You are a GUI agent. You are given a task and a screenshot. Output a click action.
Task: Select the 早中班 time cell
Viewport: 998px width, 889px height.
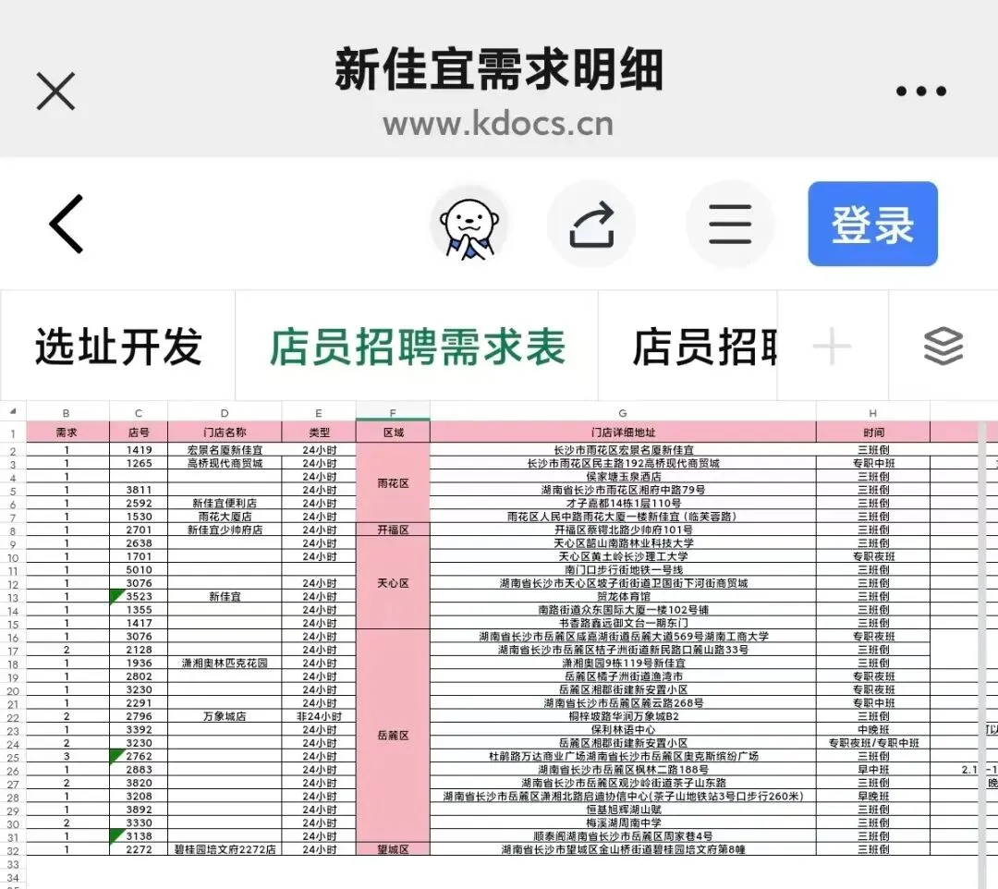pyautogui.click(x=872, y=770)
